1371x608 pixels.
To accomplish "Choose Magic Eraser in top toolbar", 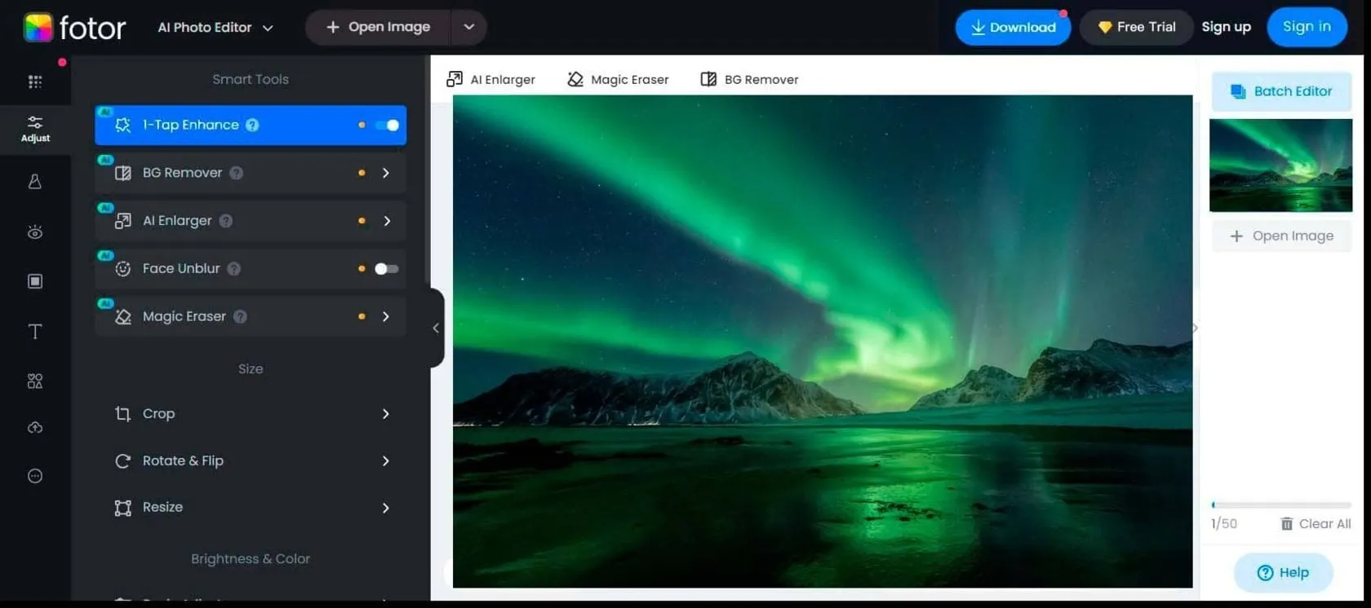I will [618, 79].
